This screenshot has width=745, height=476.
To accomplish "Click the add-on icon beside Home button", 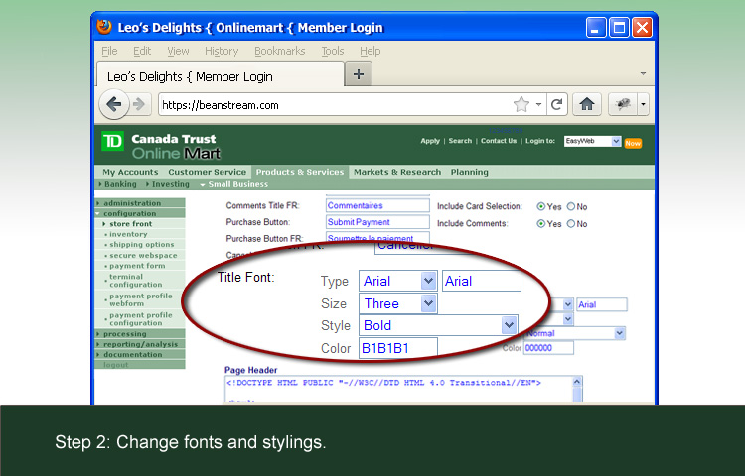I will click(x=623, y=104).
